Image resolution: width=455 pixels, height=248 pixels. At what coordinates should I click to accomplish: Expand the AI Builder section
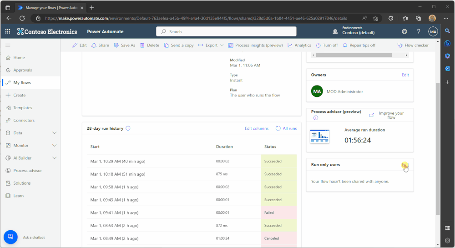(54, 158)
